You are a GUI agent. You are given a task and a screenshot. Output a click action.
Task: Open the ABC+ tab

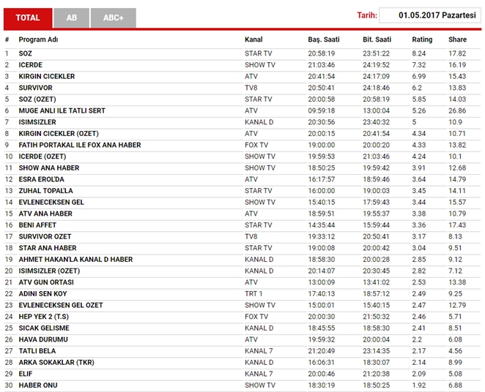[114, 18]
